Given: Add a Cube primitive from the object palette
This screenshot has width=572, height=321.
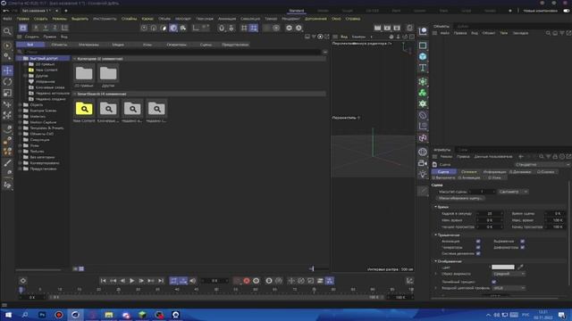Looking at the screenshot, I should click(423, 56).
